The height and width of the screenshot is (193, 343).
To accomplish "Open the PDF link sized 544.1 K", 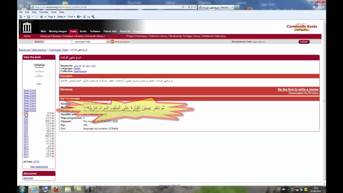I will (26, 121).
